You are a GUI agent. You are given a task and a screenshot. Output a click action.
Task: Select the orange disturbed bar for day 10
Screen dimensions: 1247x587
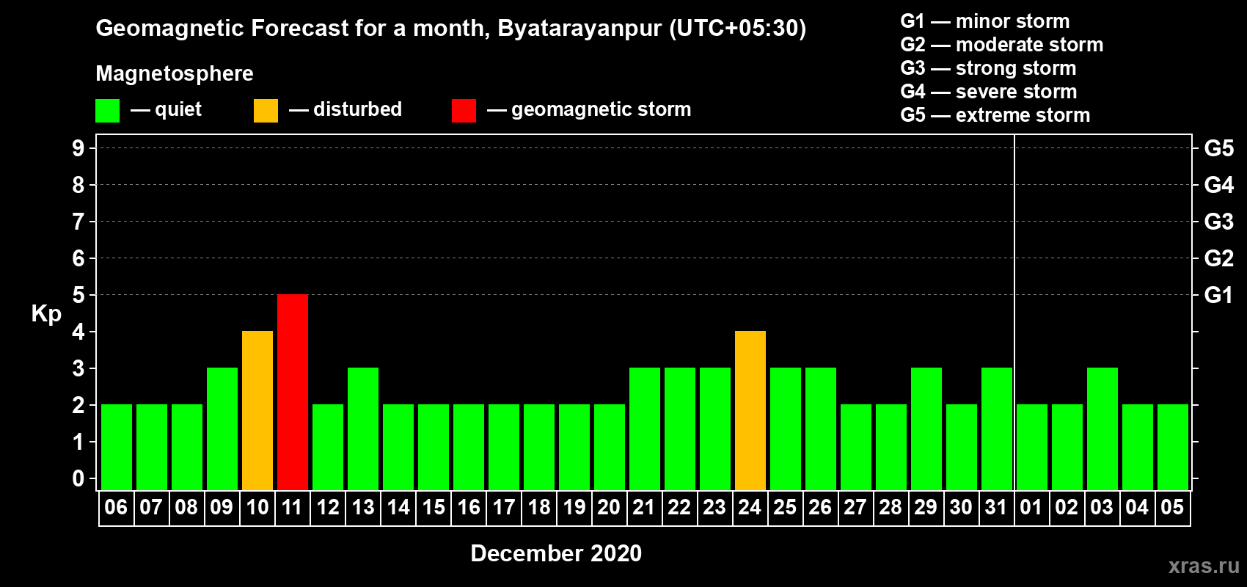click(x=257, y=410)
